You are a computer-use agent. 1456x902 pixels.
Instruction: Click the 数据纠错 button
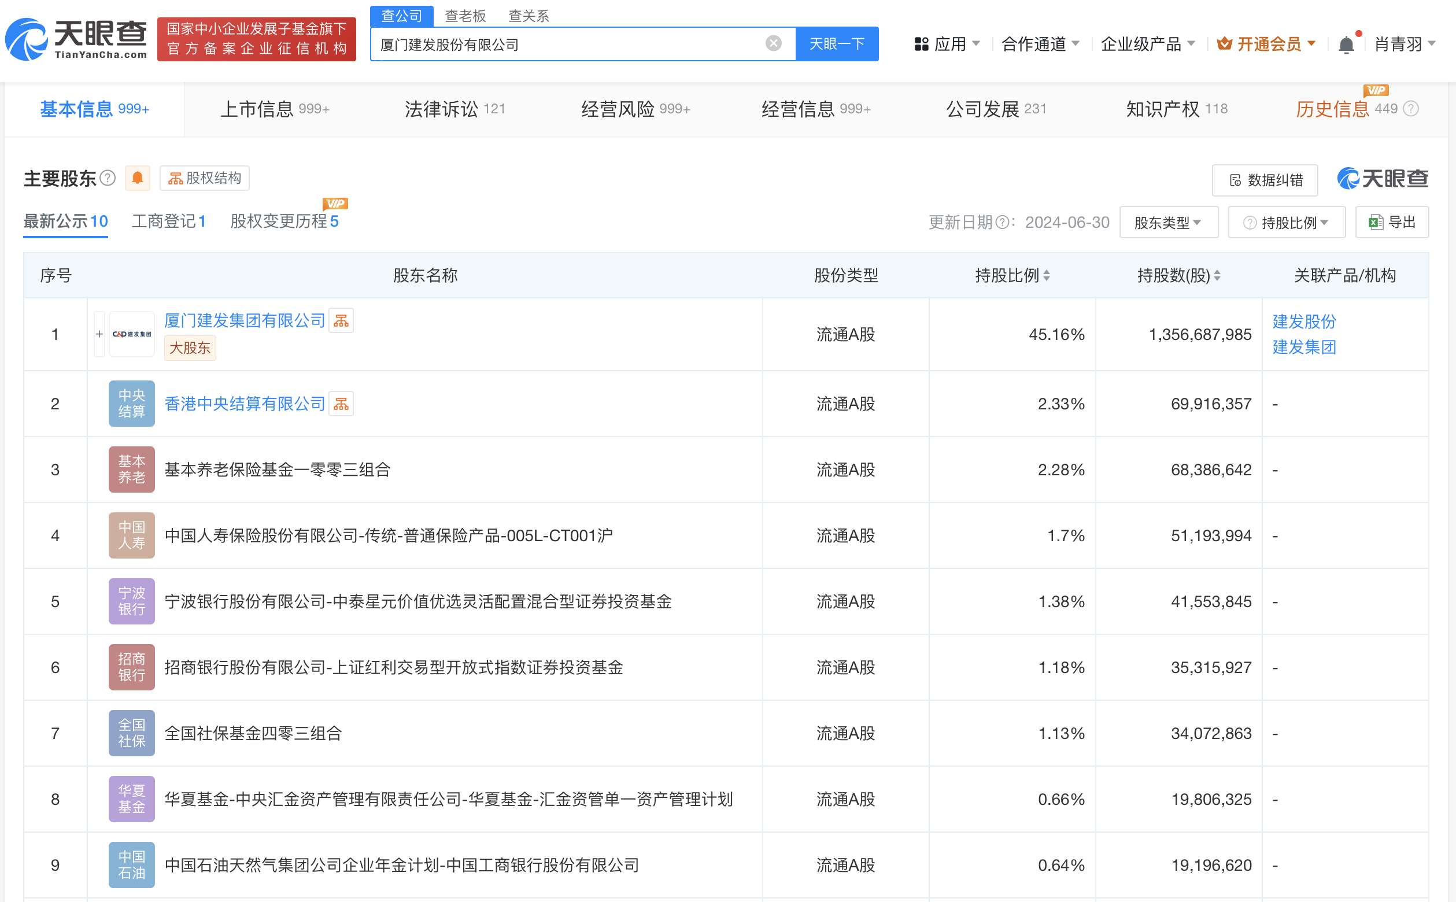click(1265, 180)
